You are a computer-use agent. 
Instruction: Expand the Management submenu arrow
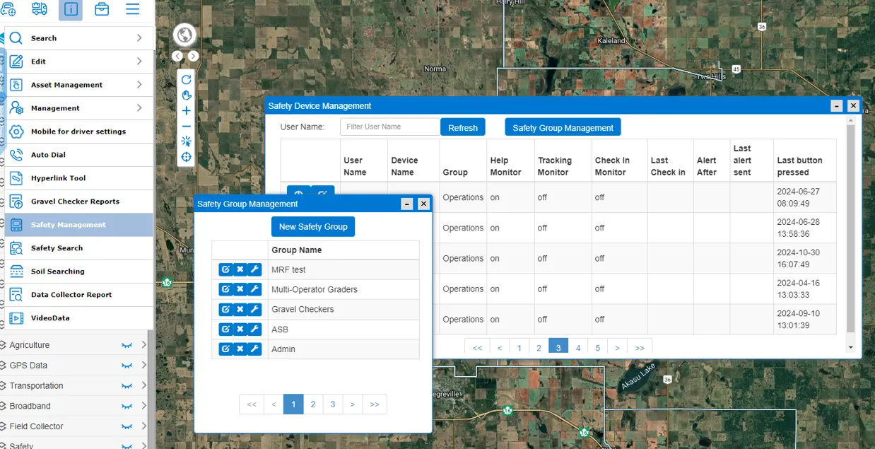pos(139,108)
